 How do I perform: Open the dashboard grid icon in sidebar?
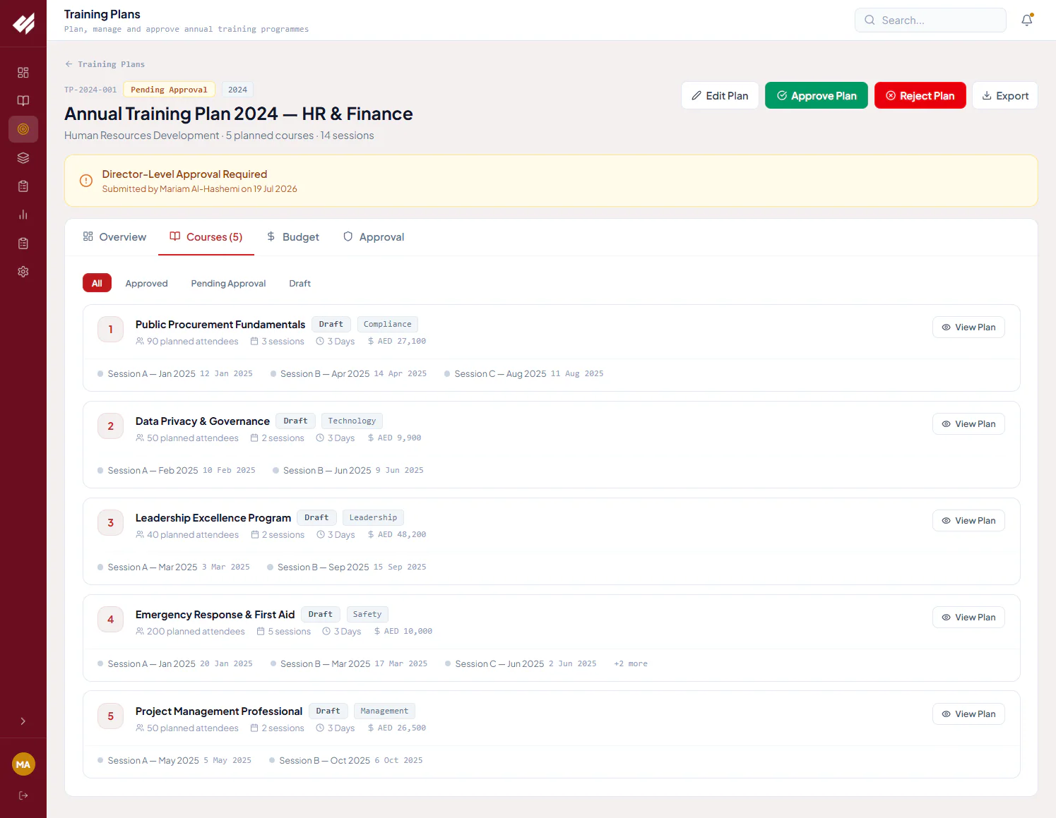pos(23,73)
